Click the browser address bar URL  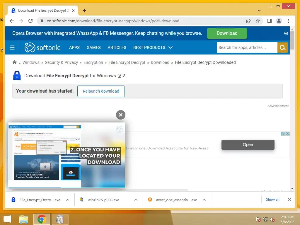pos(113,21)
